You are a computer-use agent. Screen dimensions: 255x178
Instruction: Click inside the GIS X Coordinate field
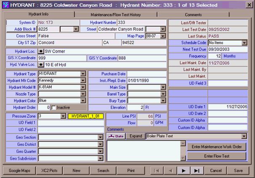(62, 58)
